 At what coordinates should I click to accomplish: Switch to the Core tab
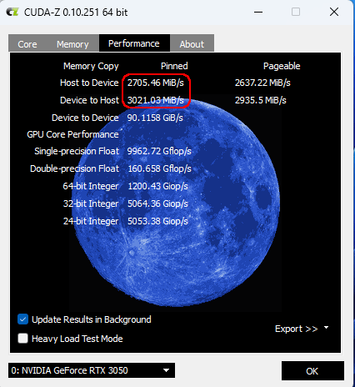27,44
